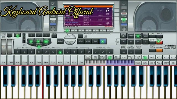Click the STYLE KBD SET button
Image resolution: width=177 pixels, height=99 pixels.
(x=131, y=52)
